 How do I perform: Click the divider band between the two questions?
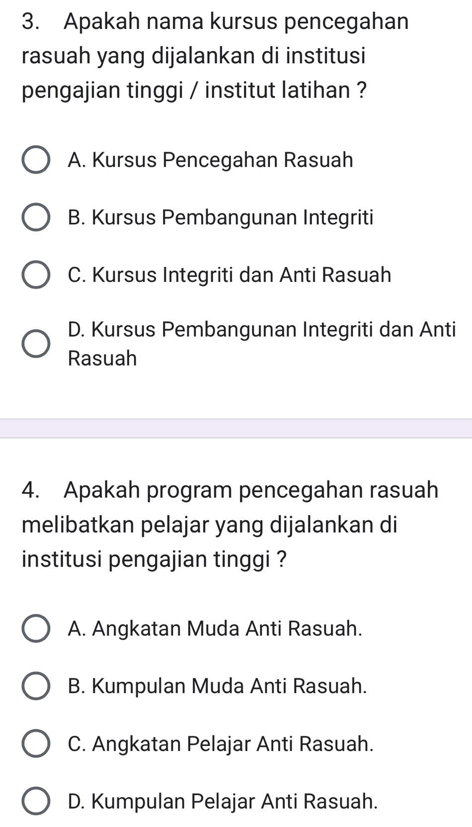point(236,428)
